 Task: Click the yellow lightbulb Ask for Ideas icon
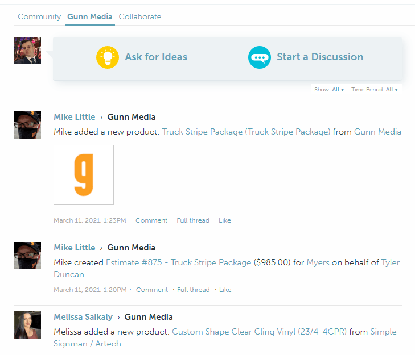[108, 57]
